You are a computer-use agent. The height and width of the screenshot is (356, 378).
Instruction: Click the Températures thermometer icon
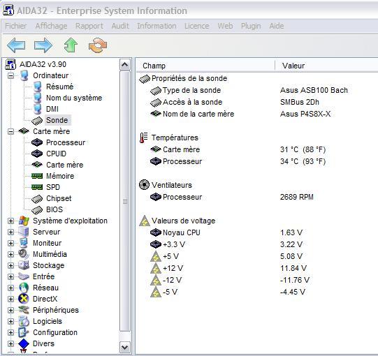coord(144,138)
